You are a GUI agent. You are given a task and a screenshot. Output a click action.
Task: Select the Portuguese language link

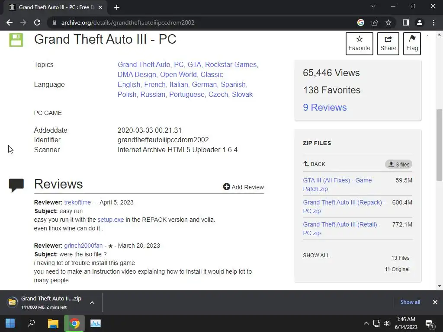[x=187, y=94]
